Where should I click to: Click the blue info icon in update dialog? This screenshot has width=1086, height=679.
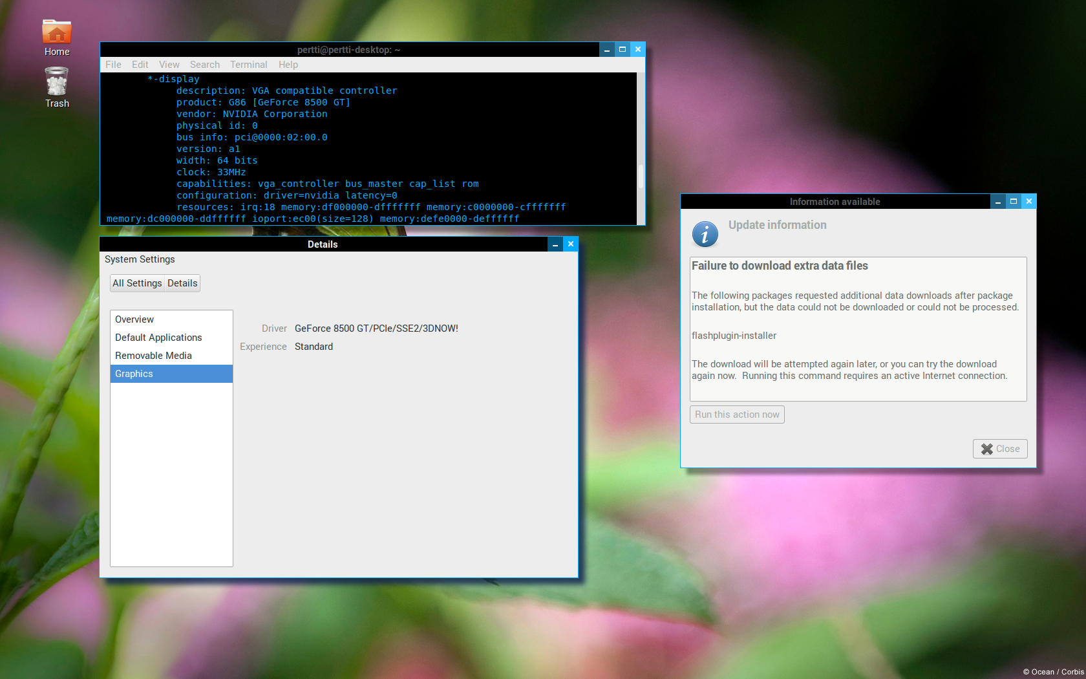(x=705, y=234)
